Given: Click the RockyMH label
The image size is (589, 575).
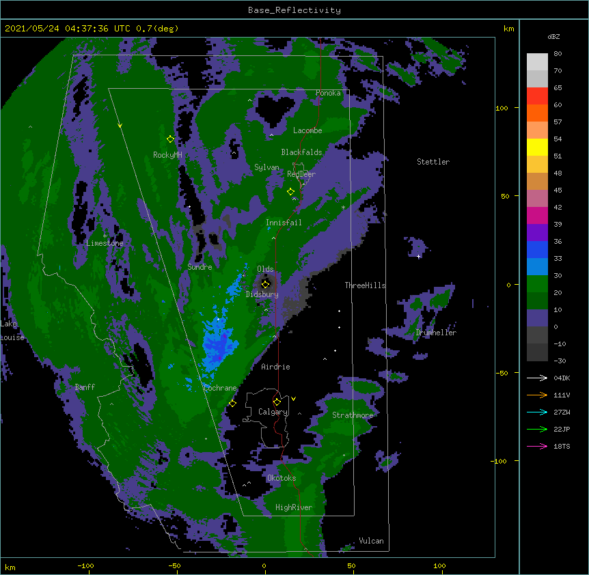Looking at the screenshot, I should (x=167, y=154).
